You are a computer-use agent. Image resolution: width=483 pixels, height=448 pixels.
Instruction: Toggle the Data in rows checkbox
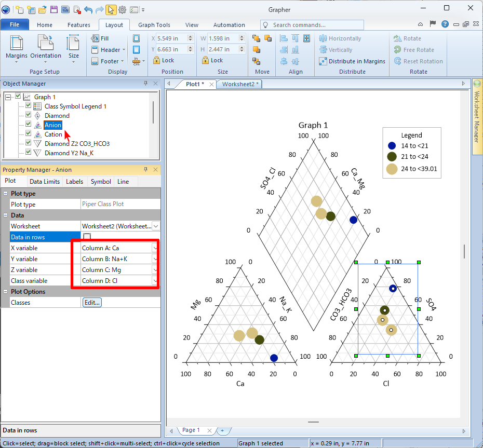pyautogui.click(x=87, y=237)
